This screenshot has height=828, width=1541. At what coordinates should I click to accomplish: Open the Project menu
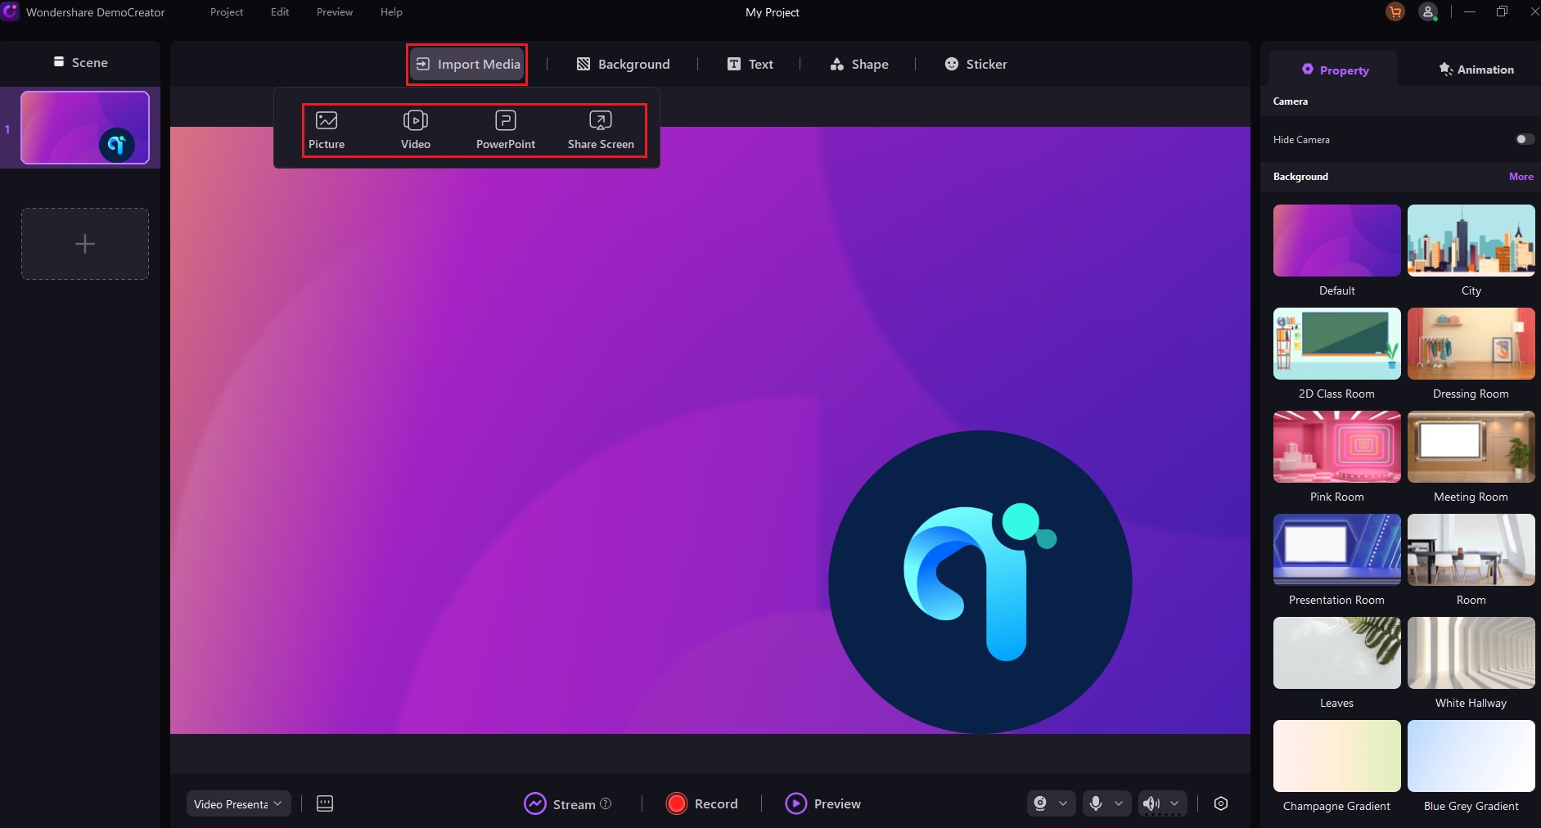coord(227,12)
